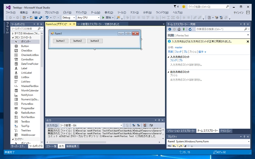Click the サインイン sign-in link
This screenshot has width=255, height=159.
[x=238, y=12]
